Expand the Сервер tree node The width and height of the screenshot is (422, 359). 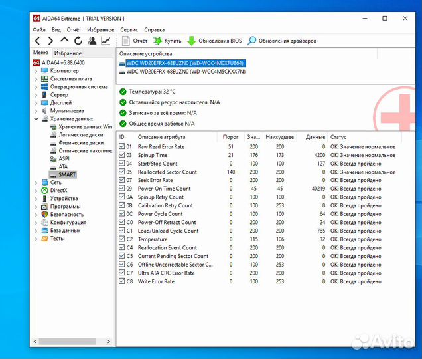coord(36,95)
